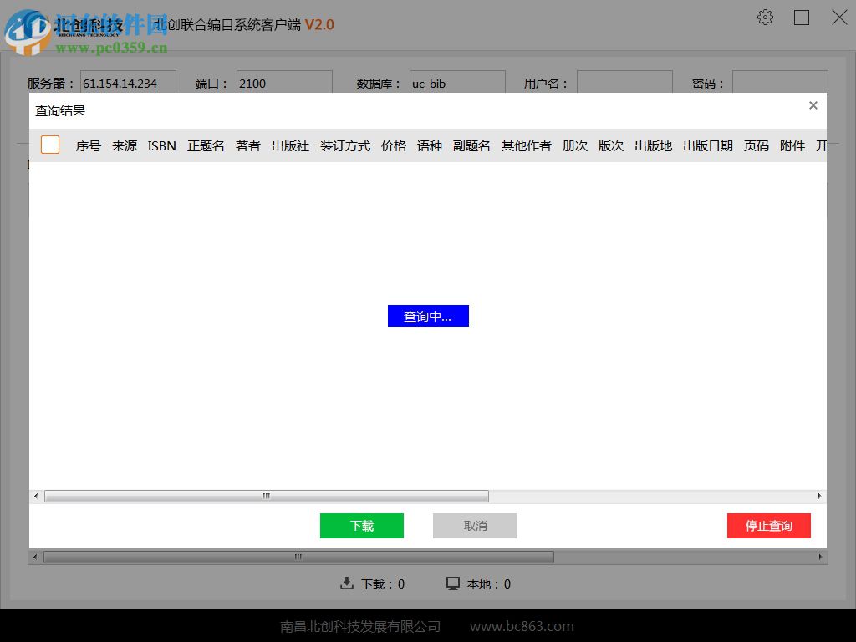Toggle the select-all checkbox in results header
The width and height of the screenshot is (856, 642).
tap(49, 145)
